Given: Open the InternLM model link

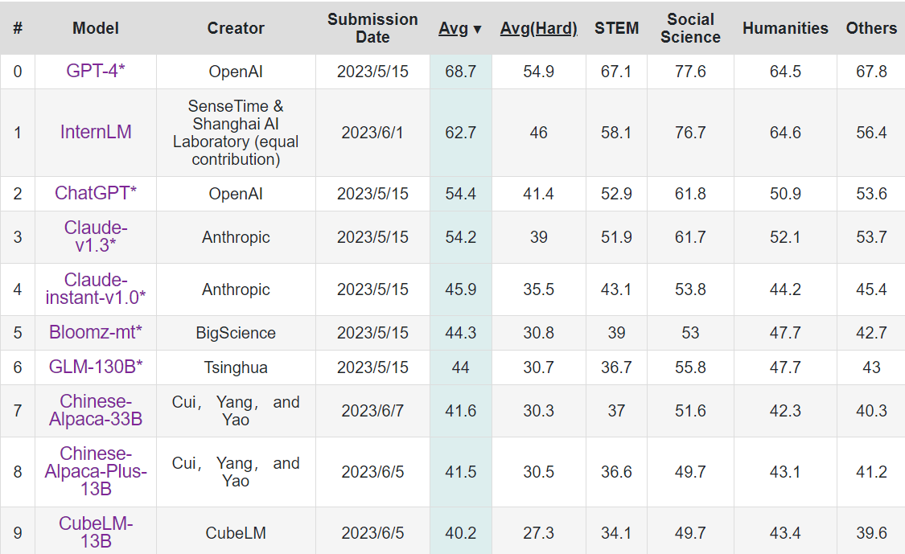Looking at the screenshot, I should coord(96,133).
